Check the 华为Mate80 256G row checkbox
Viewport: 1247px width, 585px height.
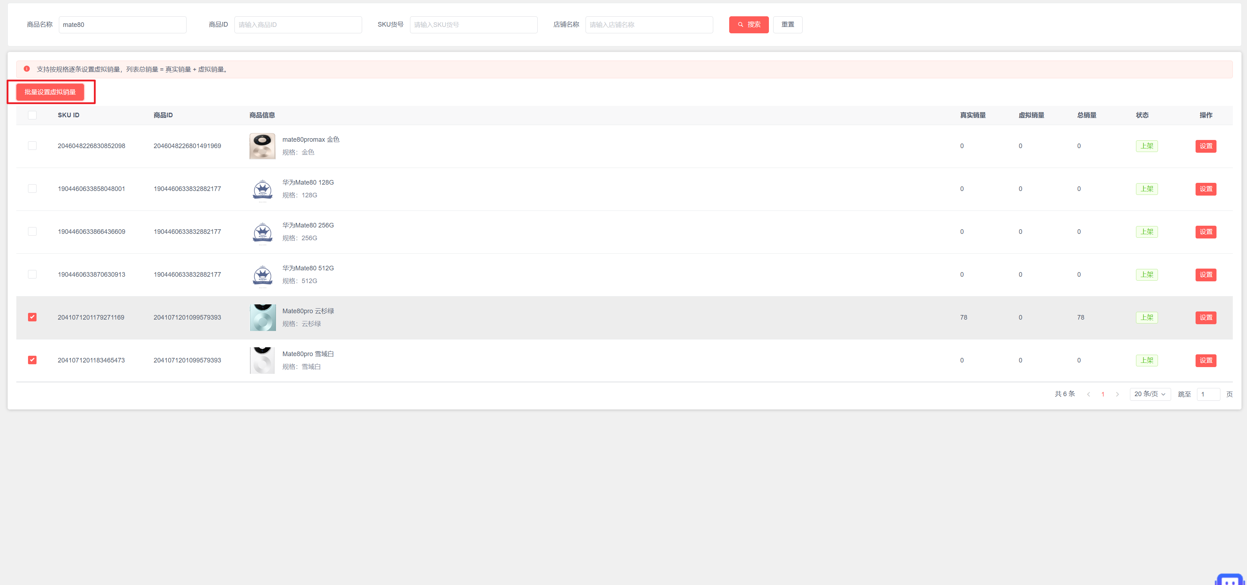32,232
